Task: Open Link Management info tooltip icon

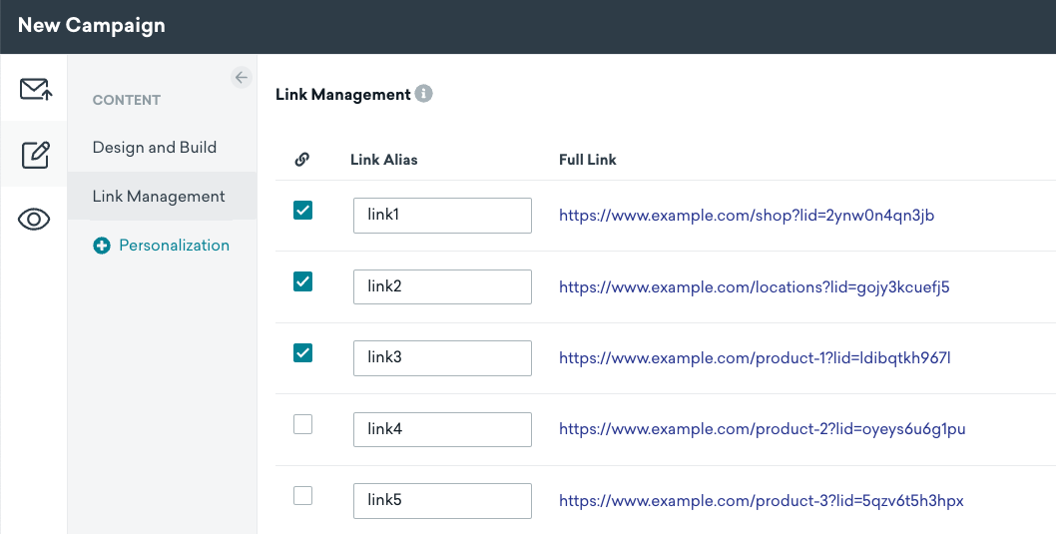Action: [x=423, y=94]
